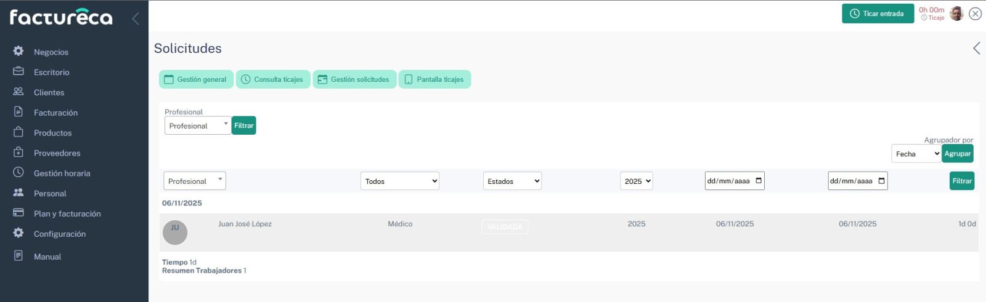This screenshot has width=986, height=302.
Task: Open Configuración settings
Action: pos(60,234)
